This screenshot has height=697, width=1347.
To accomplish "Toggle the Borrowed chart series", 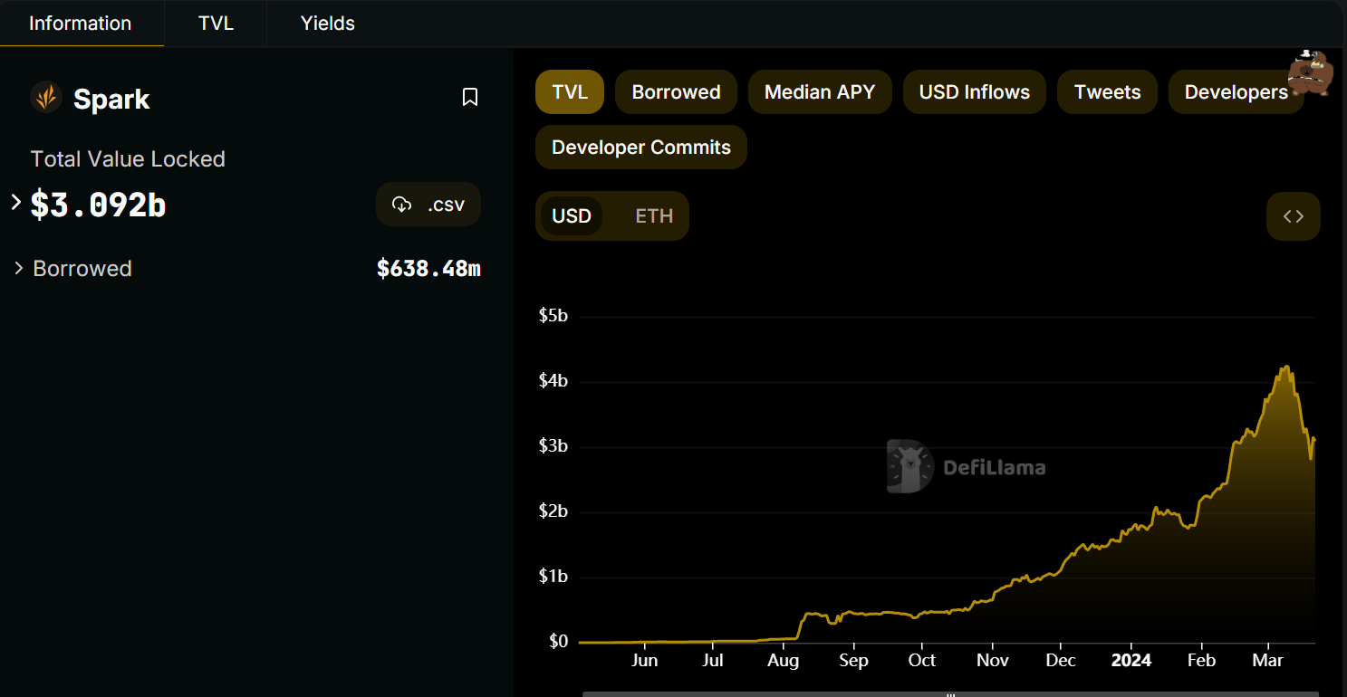I will pyautogui.click(x=676, y=92).
